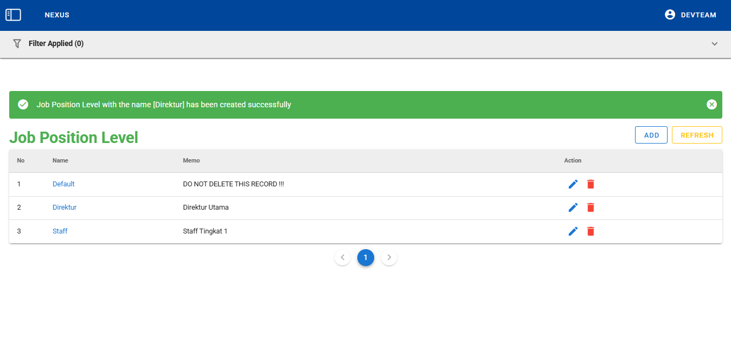Expand the Filter Applied panel chevron
The height and width of the screenshot is (344, 731).
tap(714, 44)
